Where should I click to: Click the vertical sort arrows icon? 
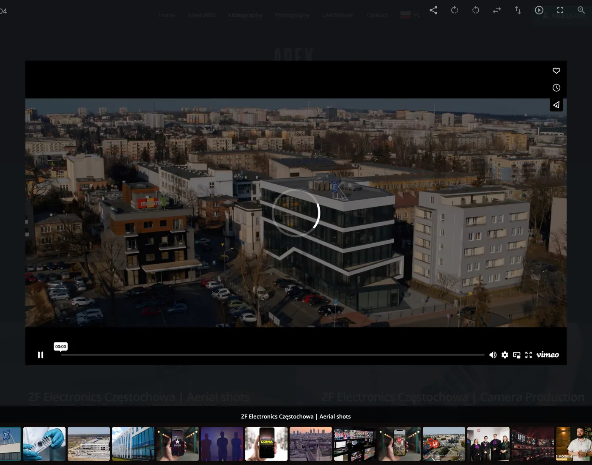pyautogui.click(x=518, y=10)
